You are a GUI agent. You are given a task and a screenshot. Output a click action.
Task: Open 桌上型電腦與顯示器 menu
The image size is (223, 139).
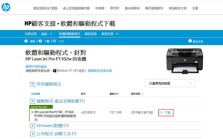(x=76, y=8)
